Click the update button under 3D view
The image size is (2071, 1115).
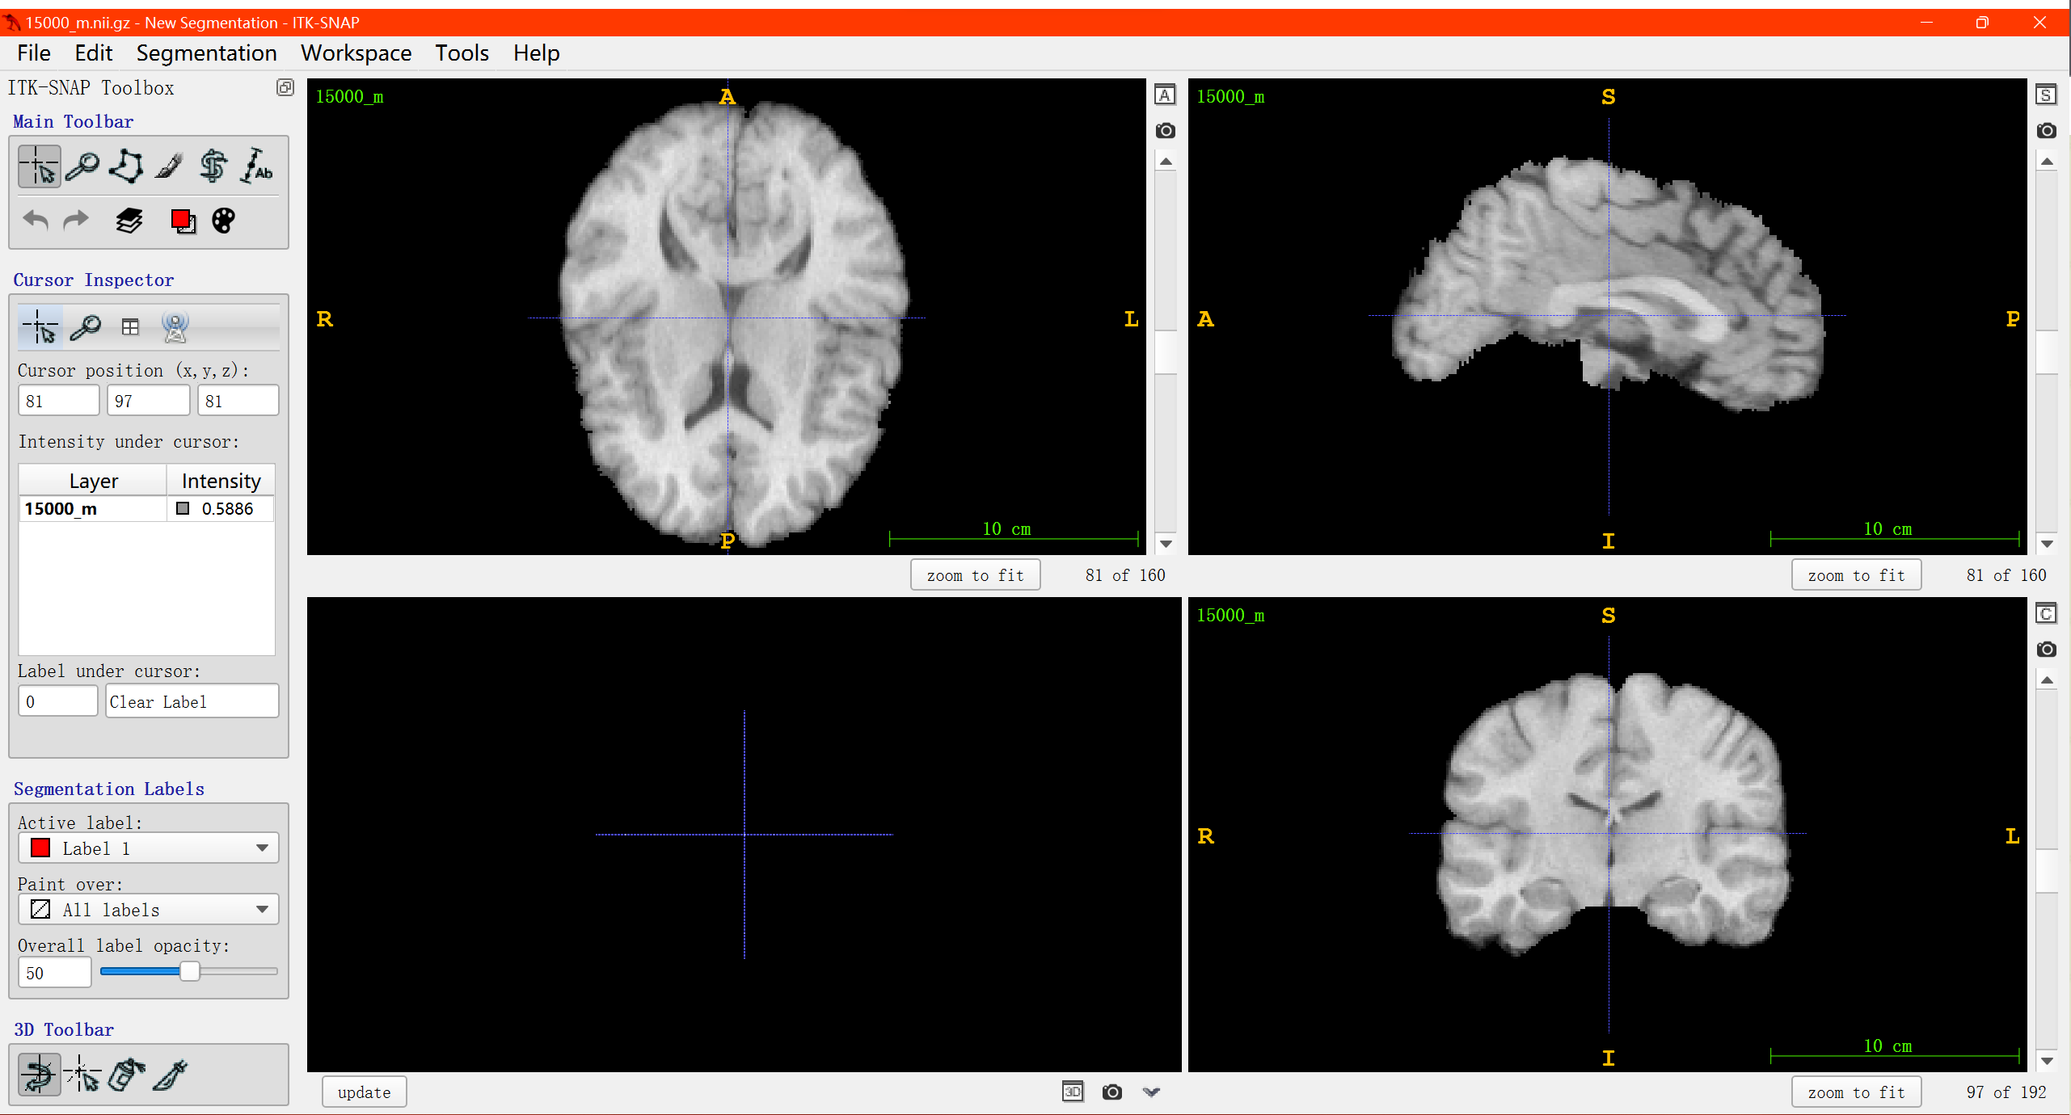coord(364,1092)
